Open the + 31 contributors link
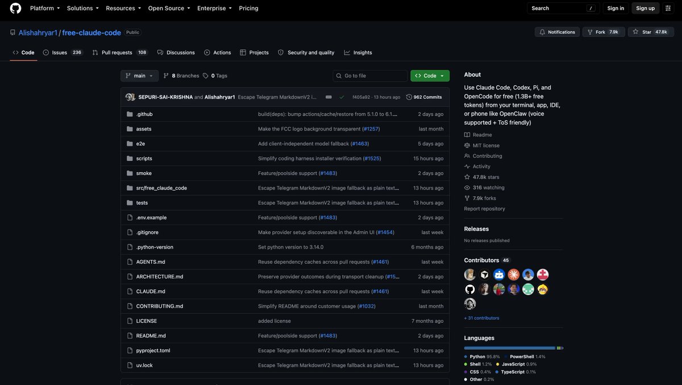Screen dimensions: 682x385 point(481,318)
